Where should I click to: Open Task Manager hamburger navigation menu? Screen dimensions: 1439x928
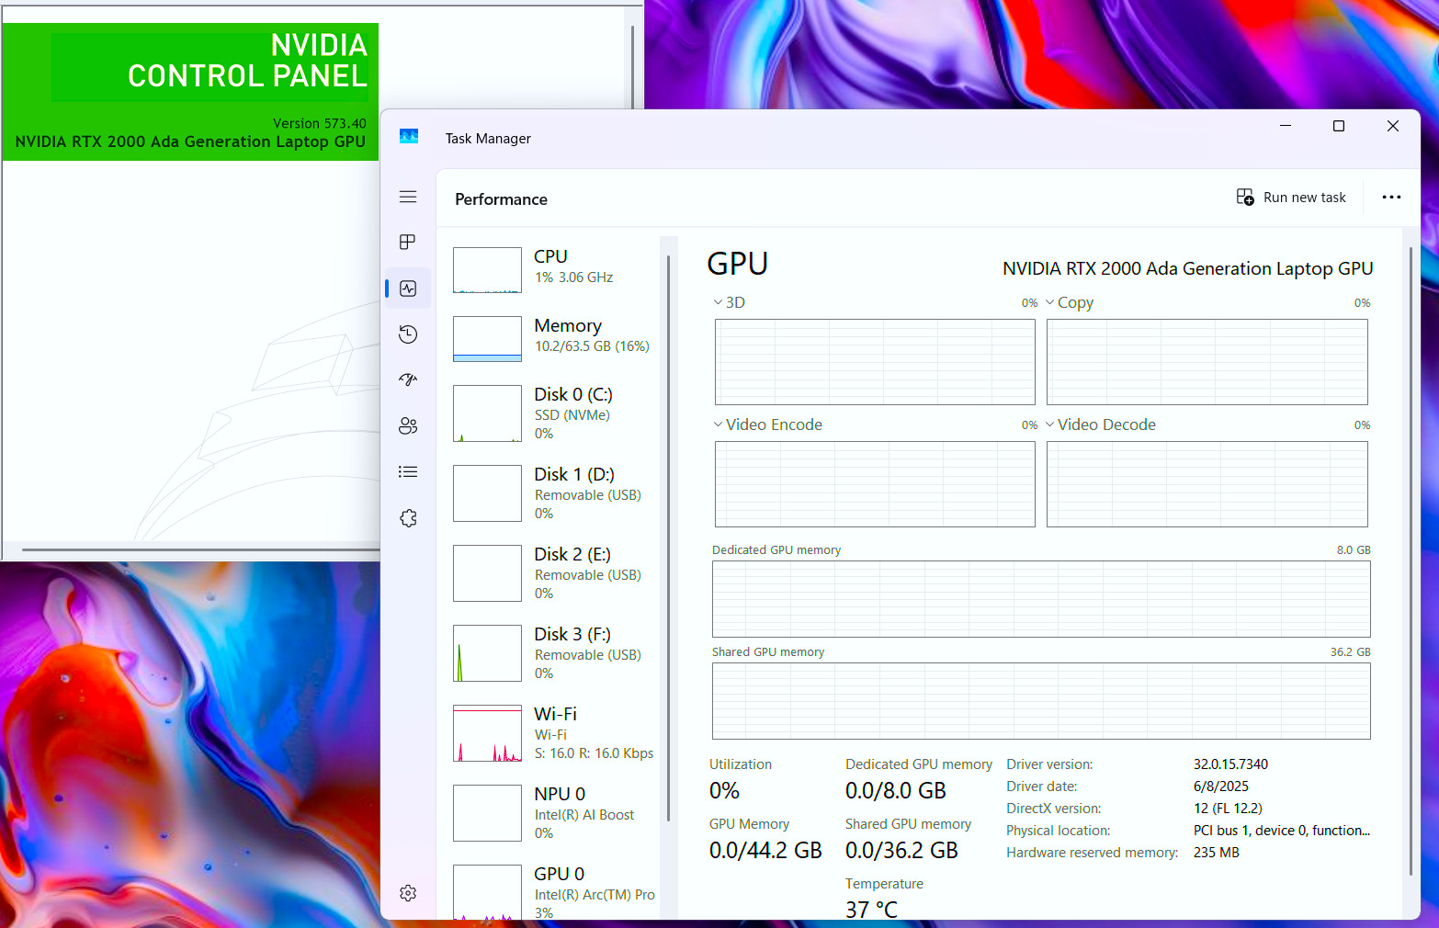point(408,197)
